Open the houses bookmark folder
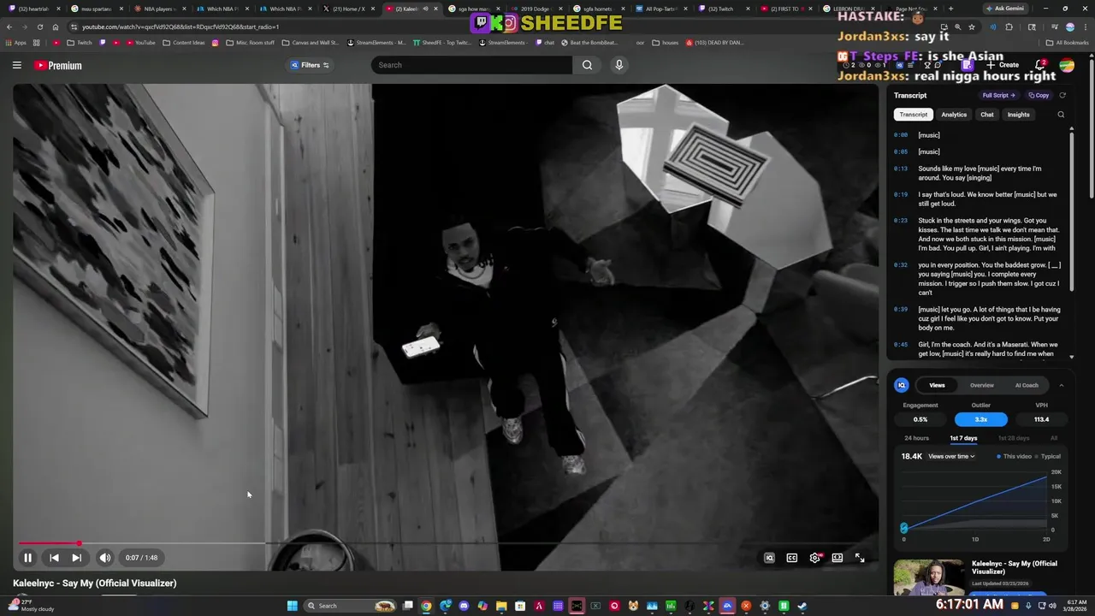Image resolution: width=1095 pixels, height=616 pixels. tap(665, 42)
